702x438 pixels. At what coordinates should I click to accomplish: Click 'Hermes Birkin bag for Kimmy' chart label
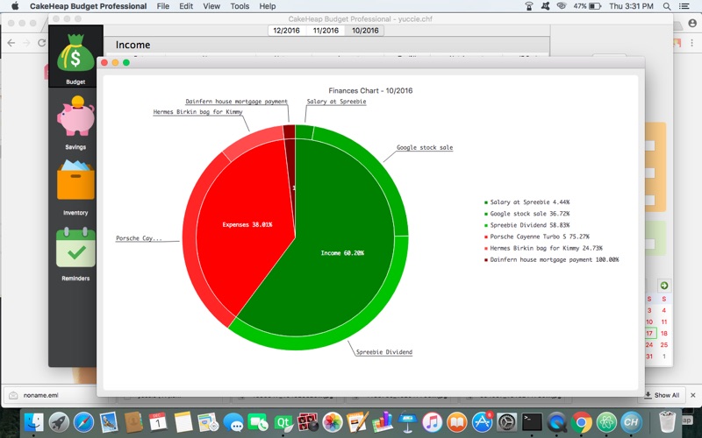tap(198, 112)
